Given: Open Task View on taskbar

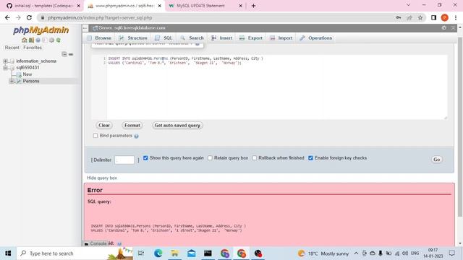Looking at the screenshot, I should coord(141,253).
